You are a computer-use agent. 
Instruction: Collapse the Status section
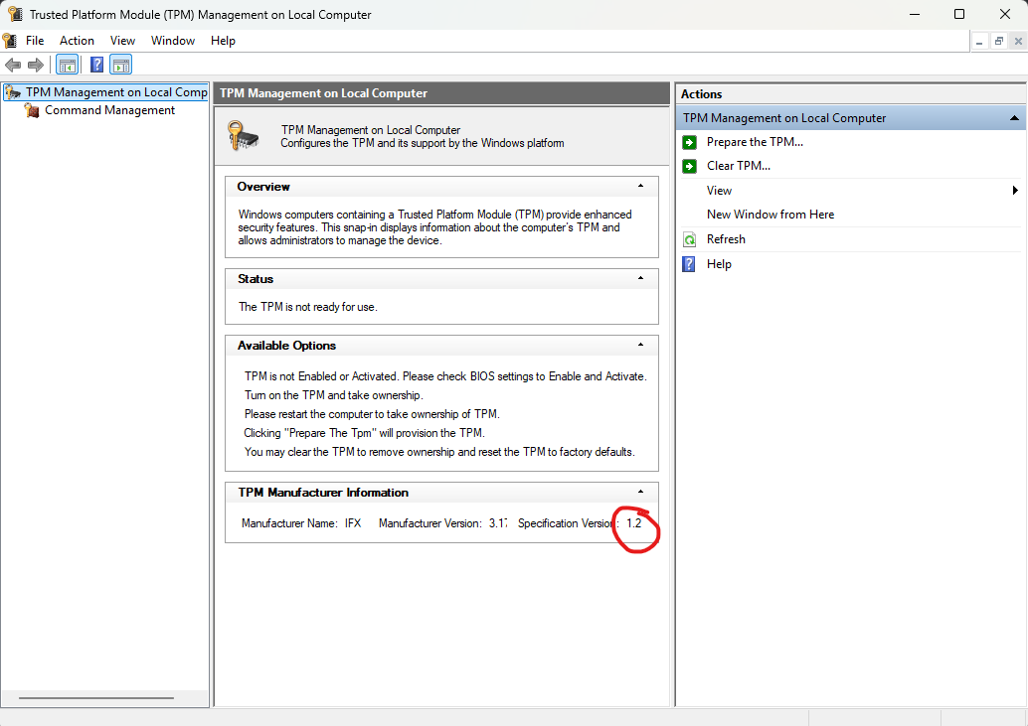(640, 278)
